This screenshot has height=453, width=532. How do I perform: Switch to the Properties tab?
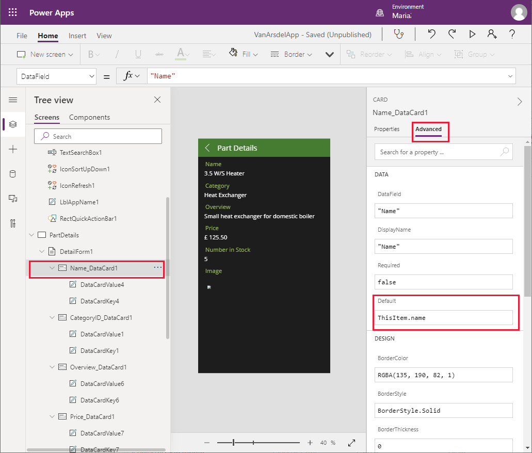click(387, 129)
